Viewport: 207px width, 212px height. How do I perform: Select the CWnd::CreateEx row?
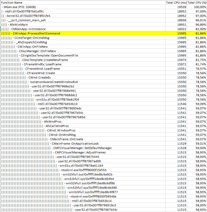click(x=104, y=77)
